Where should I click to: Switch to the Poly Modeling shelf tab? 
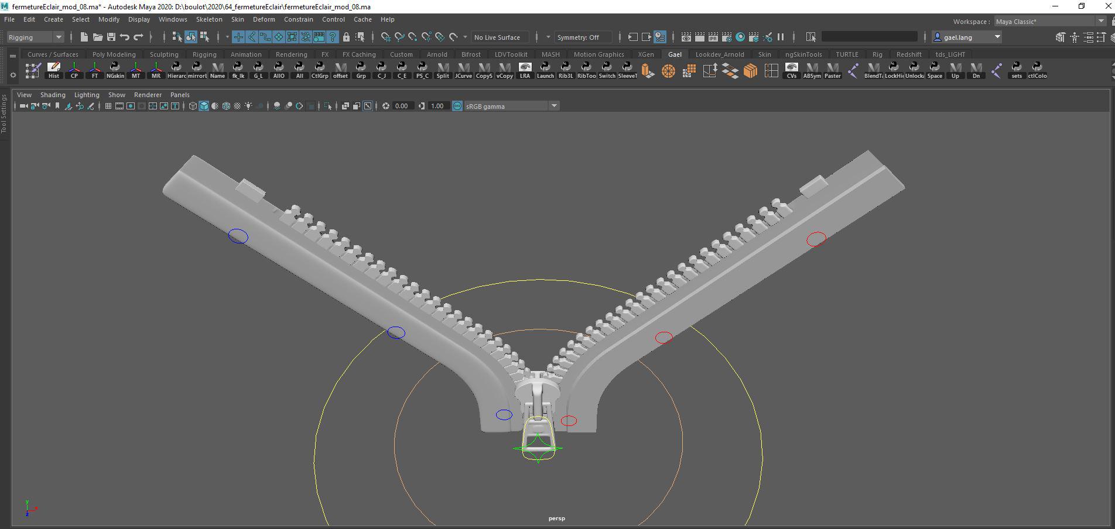pyautogui.click(x=114, y=54)
